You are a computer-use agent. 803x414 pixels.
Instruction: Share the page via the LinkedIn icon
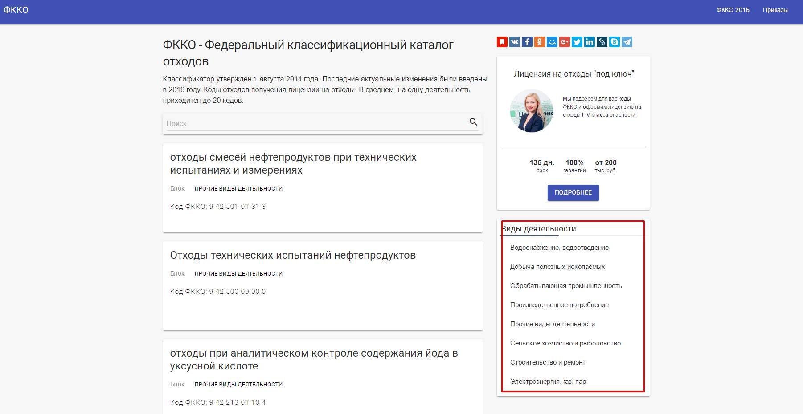[x=590, y=41]
